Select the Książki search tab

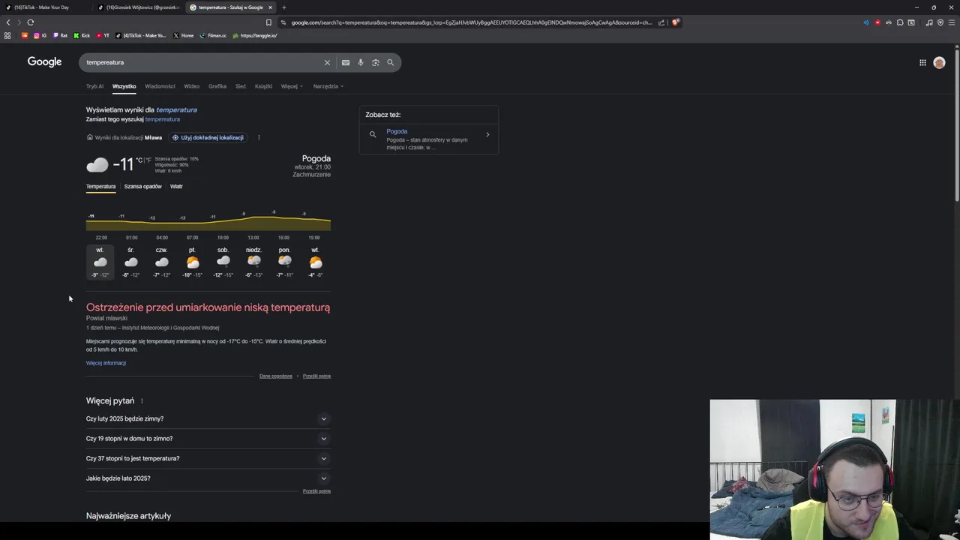[263, 86]
